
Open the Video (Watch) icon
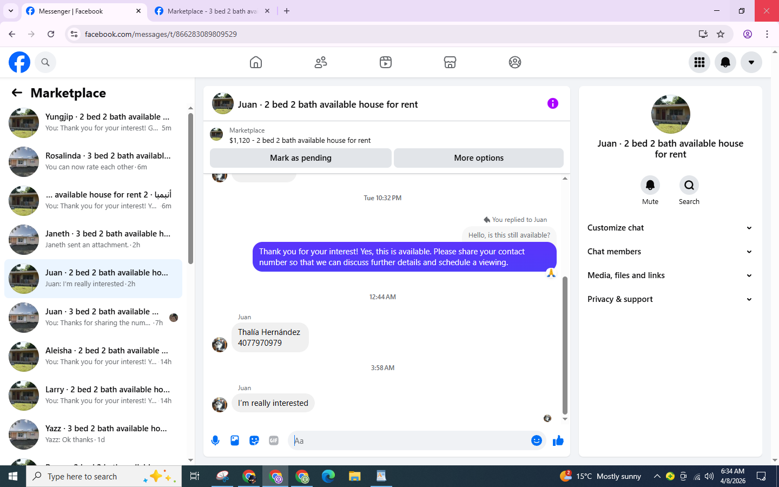click(386, 62)
